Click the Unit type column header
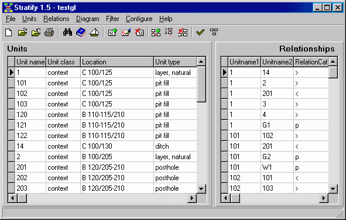 pyautogui.click(x=175, y=62)
